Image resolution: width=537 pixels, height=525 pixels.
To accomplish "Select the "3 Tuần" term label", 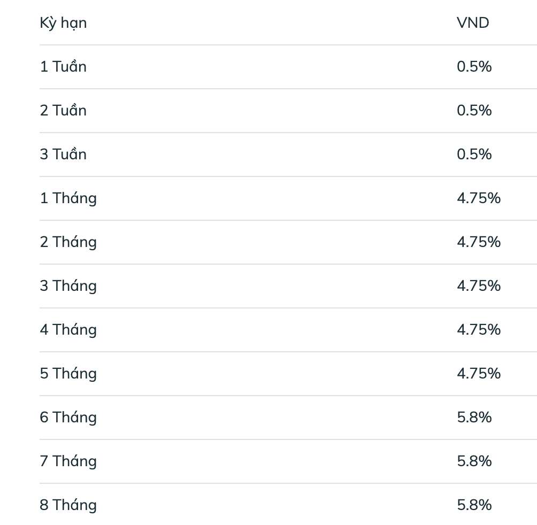I will point(63,155).
